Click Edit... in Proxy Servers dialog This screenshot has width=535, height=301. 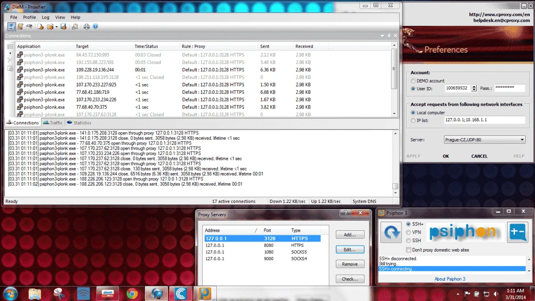point(350,250)
